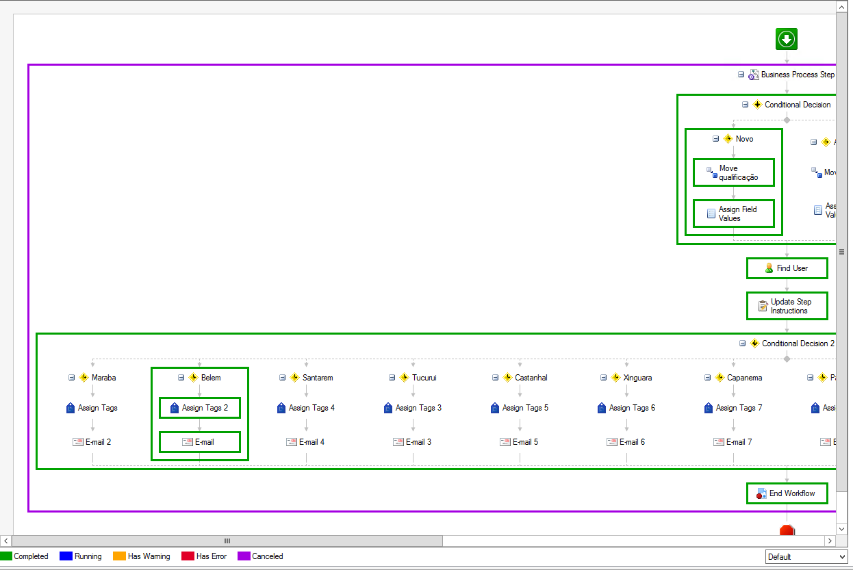The image size is (853, 570).
Task: Click the Find User person icon
Action: tap(769, 268)
